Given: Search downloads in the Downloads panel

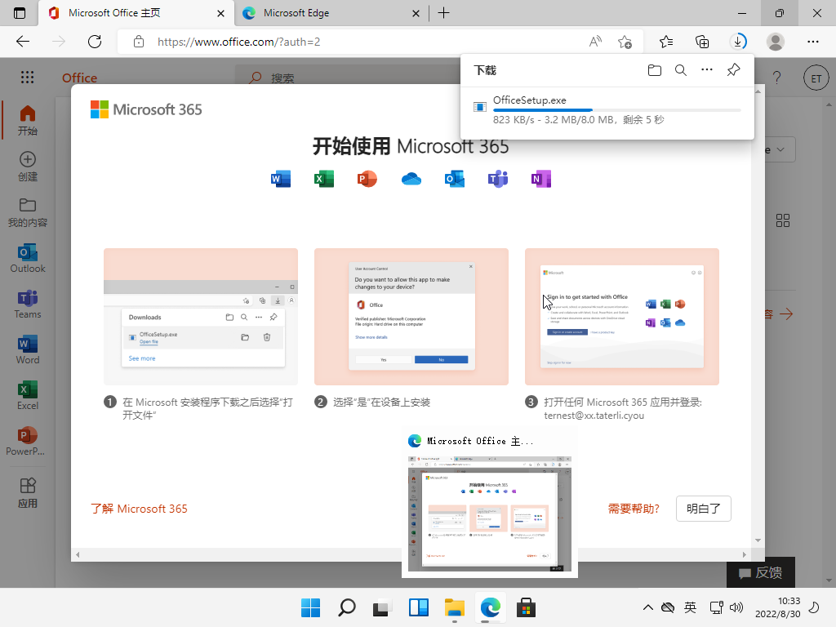Looking at the screenshot, I should point(681,70).
